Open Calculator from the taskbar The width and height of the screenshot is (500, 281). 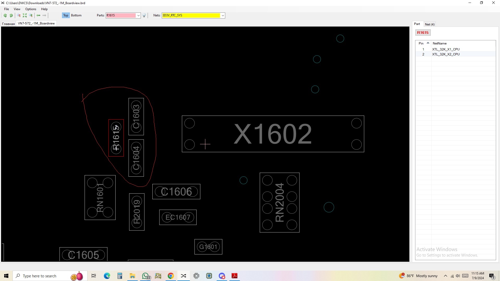tap(120, 276)
